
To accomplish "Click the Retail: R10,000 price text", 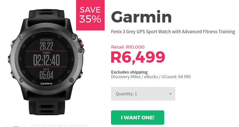I will tap(128, 47).
